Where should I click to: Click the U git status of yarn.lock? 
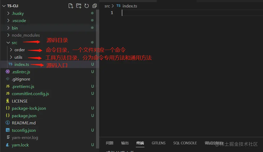pyautogui.click(x=93, y=145)
